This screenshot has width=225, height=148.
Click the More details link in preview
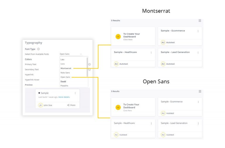64,97
